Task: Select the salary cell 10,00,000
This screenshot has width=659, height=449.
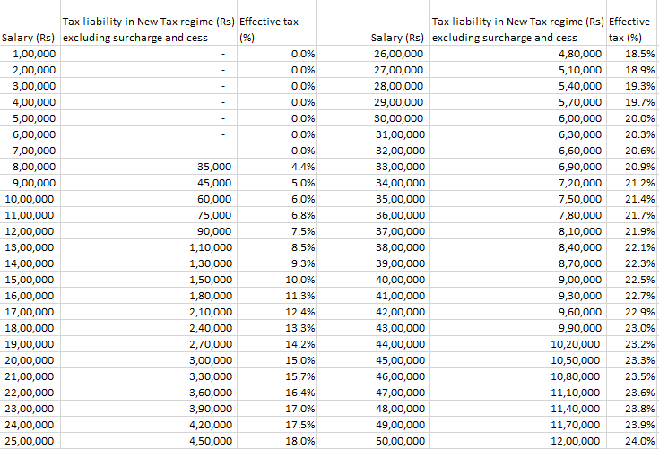Action: coord(30,199)
